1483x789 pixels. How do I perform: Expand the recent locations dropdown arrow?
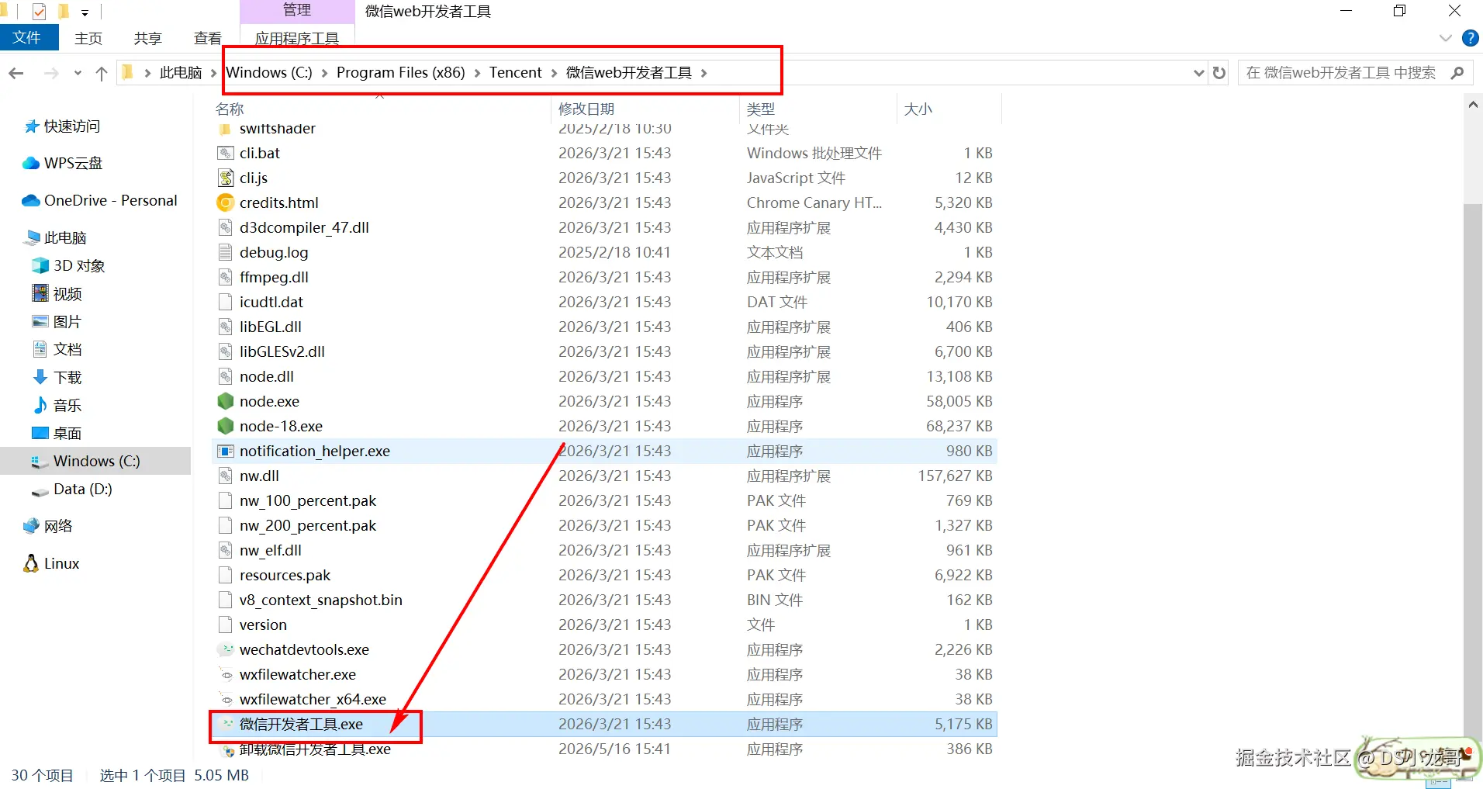click(78, 73)
